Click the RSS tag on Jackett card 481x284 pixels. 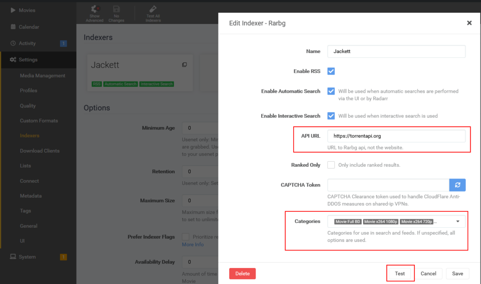point(97,84)
